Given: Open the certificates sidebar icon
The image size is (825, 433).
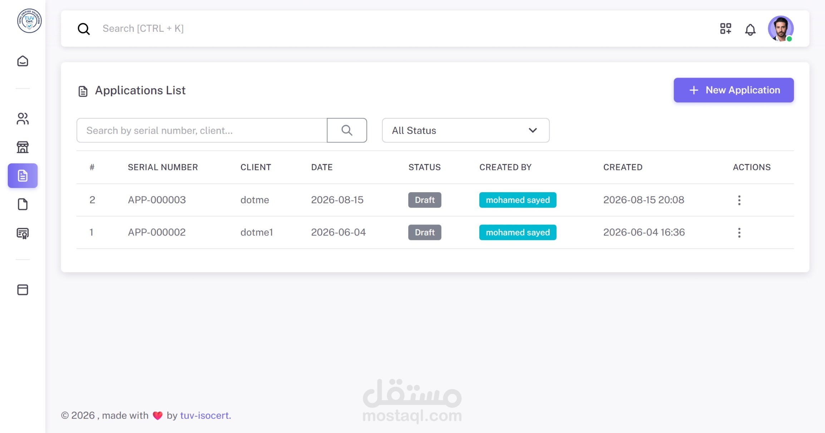Looking at the screenshot, I should [23, 233].
